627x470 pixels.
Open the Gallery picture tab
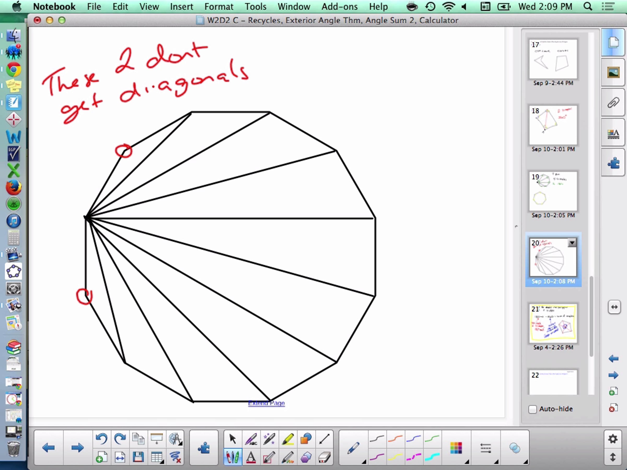tap(613, 73)
